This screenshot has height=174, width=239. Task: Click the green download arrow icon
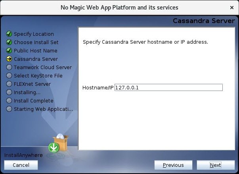pos(54,147)
